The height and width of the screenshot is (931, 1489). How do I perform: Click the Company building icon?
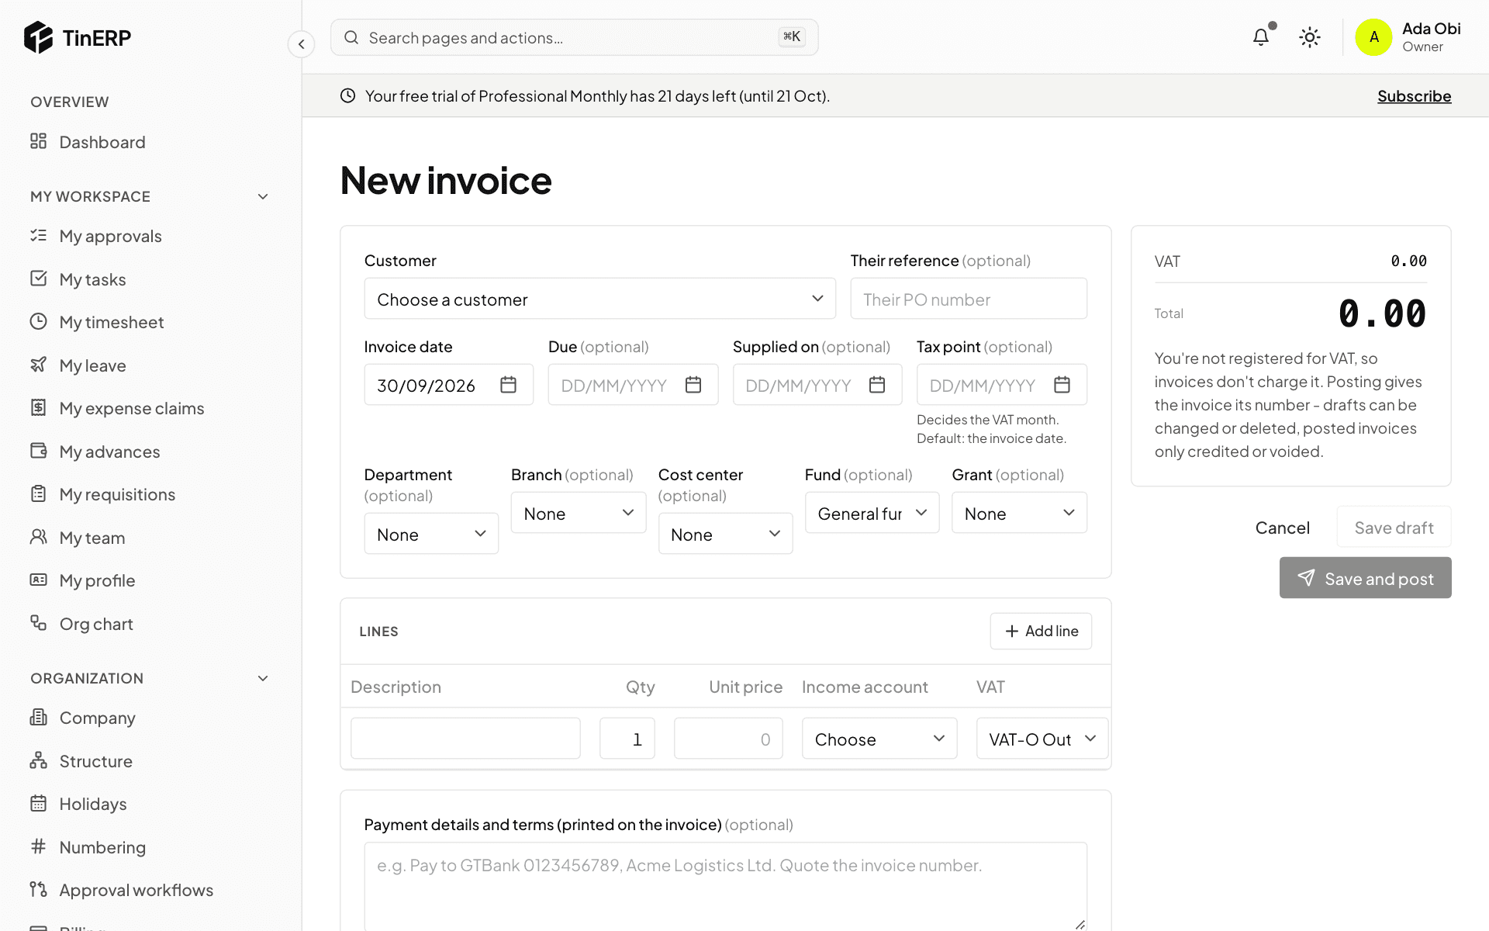38,717
